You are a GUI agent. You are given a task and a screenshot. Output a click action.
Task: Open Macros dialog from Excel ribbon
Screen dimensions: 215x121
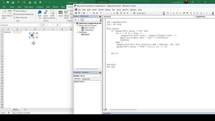10,14
